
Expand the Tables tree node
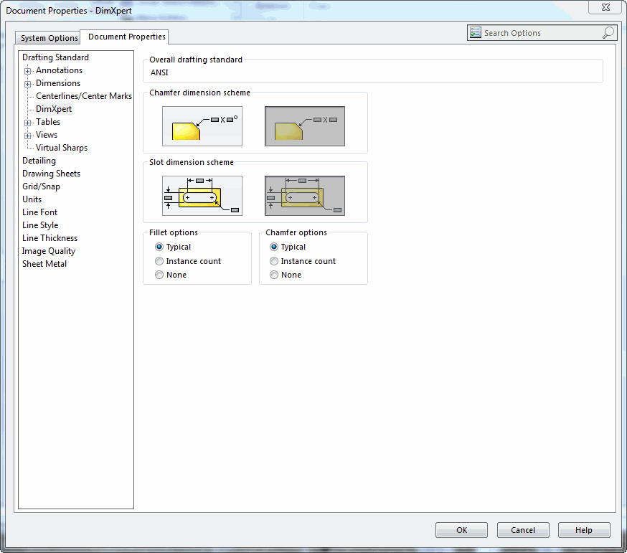coord(27,123)
